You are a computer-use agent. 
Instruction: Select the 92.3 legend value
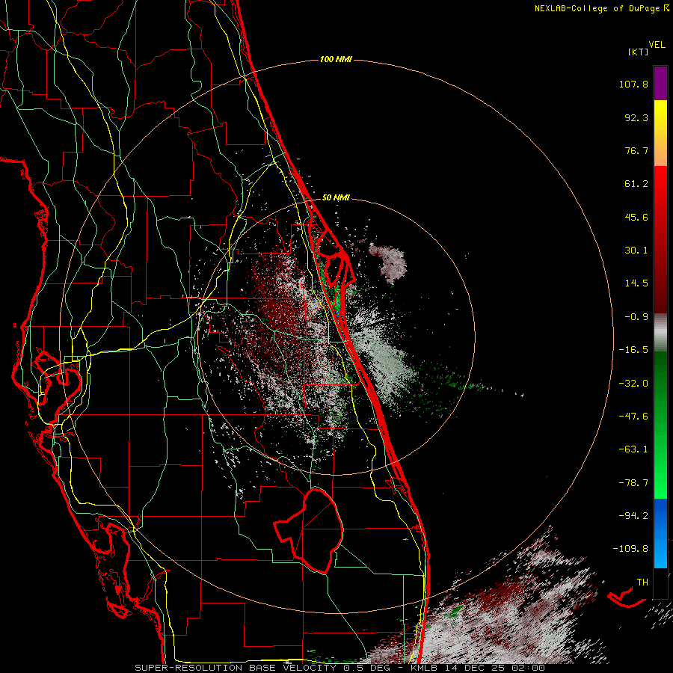[x=636, y=117]
